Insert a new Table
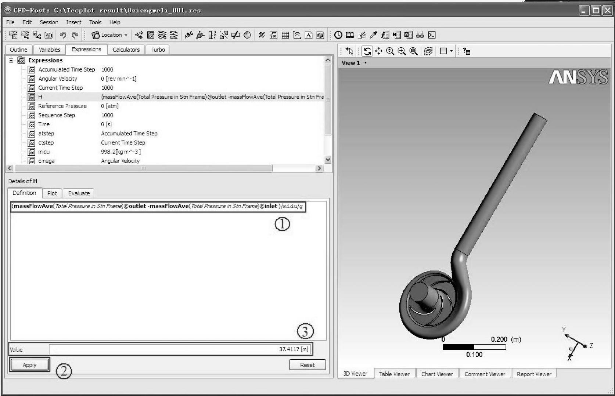The width and height of the screenshot is (615, 396). (285, 35)
